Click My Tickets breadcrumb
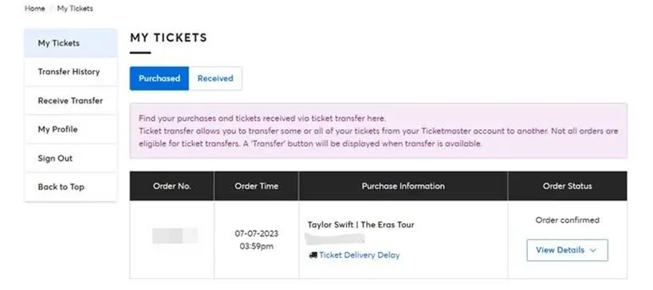This screenshot has width=653, height=290. pos(75,8)
